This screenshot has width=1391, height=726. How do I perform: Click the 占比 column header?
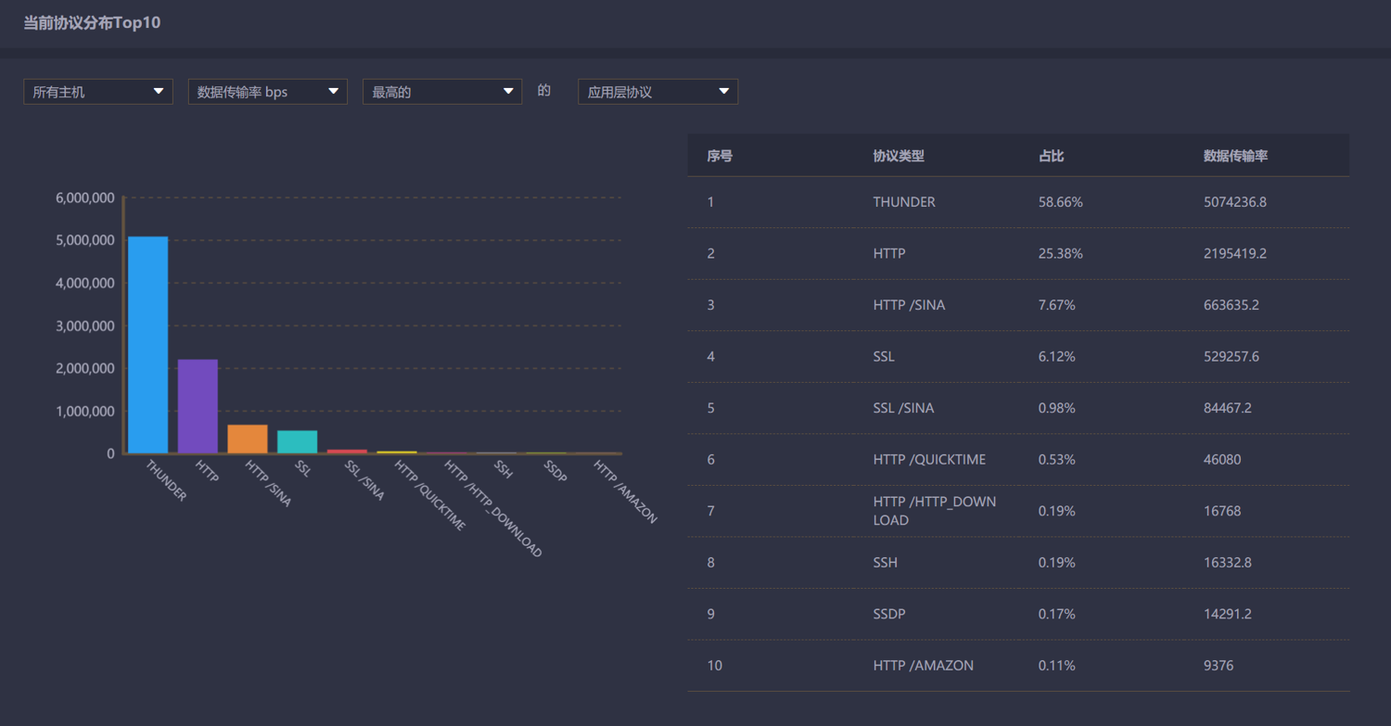point(1052,156)
